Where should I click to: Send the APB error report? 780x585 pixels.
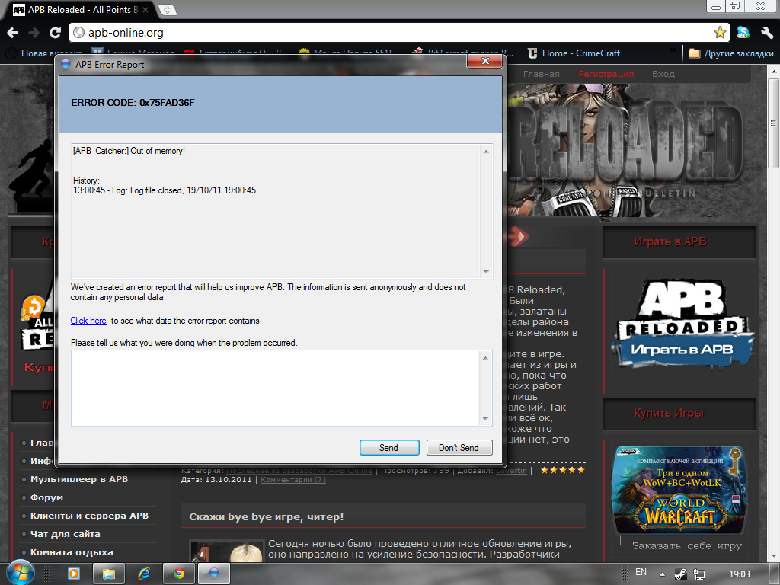click(x=389, y=448)
